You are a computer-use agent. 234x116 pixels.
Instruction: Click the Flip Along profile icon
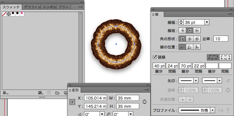coord(220,110)
